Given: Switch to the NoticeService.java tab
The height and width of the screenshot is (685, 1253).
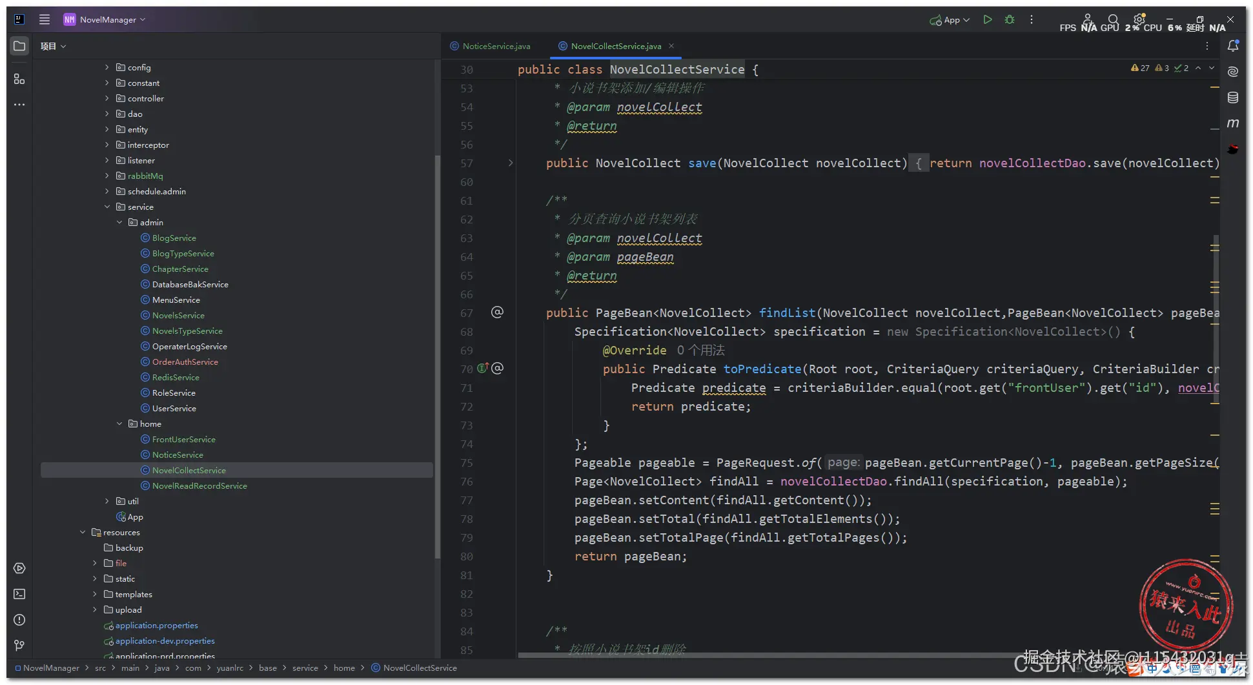Looking at the screenshot, I should (x=490, y=46).
